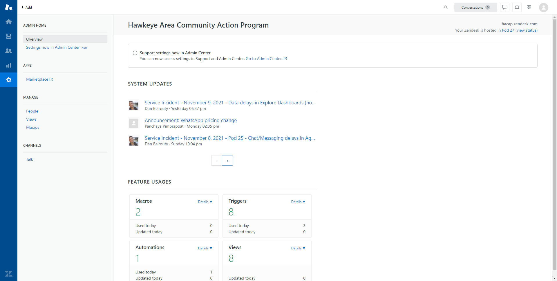Expand Macros usage Details dropdown
Screen dimensions: 557x281
click(x=205, y=202)
